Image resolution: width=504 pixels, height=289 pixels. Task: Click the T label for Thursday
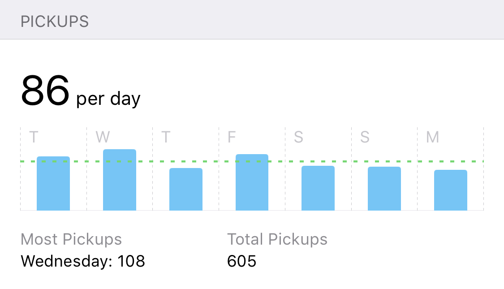(x=165, y=137)
